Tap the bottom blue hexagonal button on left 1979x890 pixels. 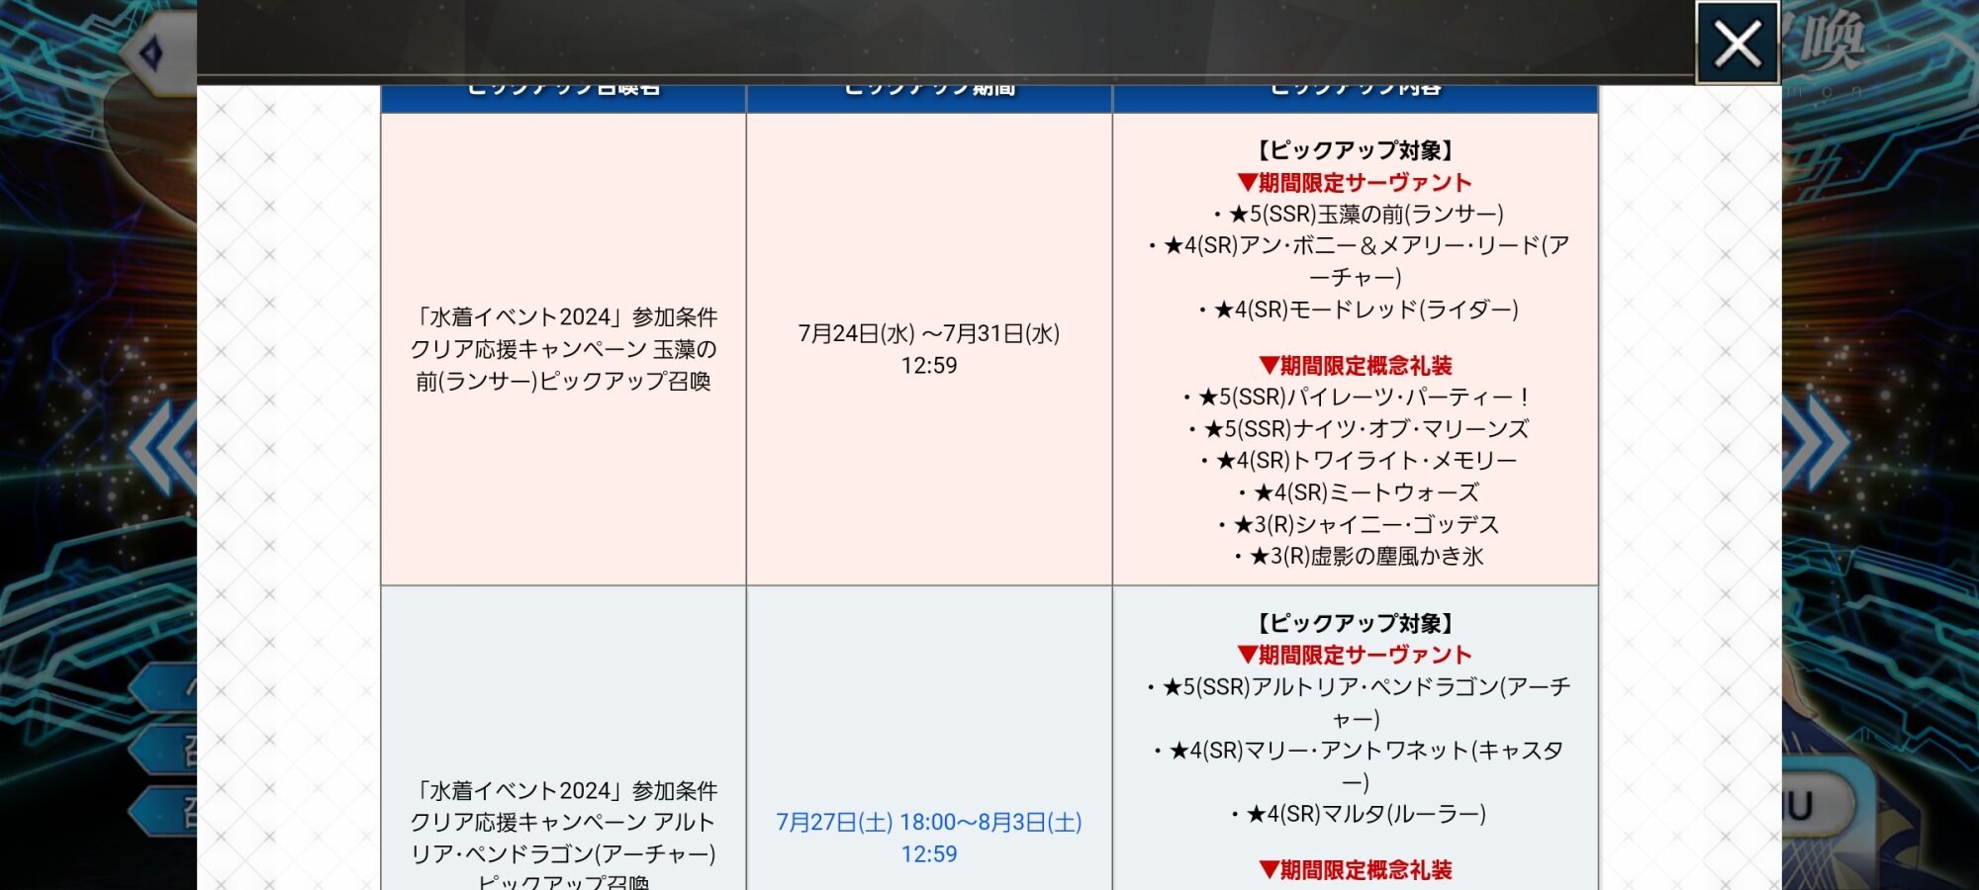[166, 813]
